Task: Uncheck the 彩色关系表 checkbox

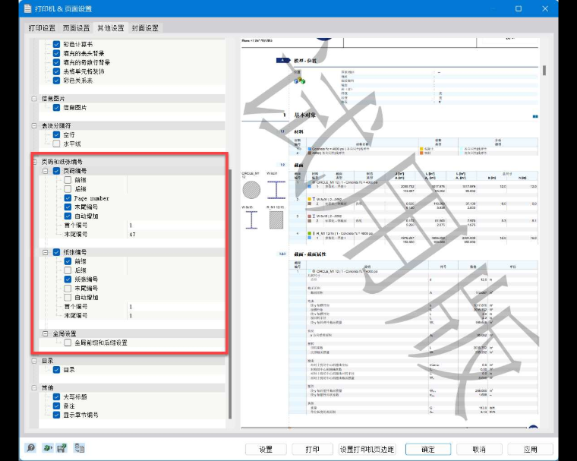Action: [x=56, y=81]
